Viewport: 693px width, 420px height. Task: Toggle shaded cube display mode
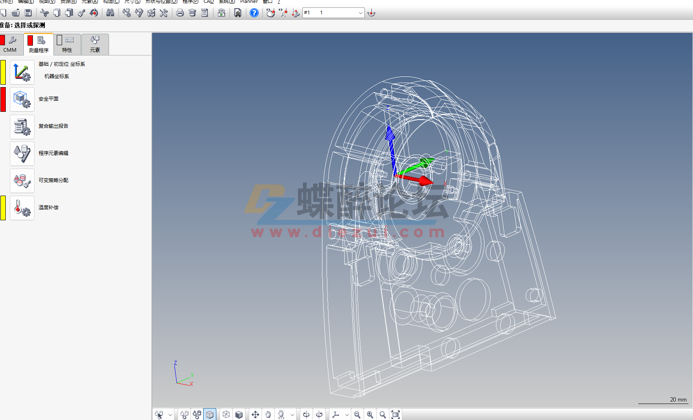pyautogui.click(x=210, y=414)
